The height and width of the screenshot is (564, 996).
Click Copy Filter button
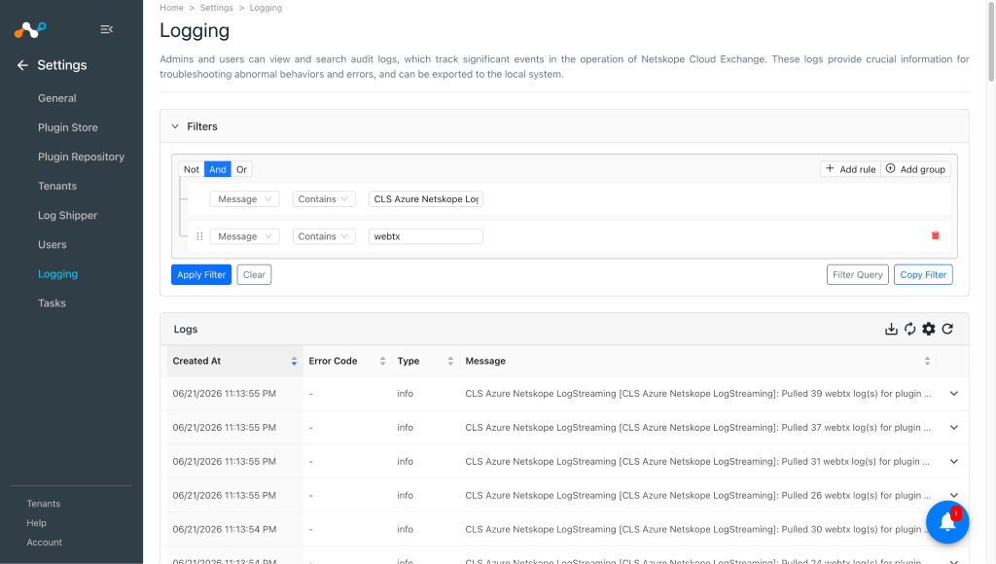pos(923,274)
